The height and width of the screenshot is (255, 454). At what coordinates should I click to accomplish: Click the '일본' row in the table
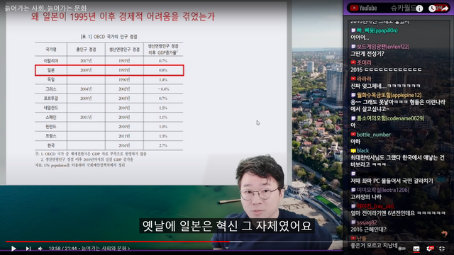click(109, 70)
